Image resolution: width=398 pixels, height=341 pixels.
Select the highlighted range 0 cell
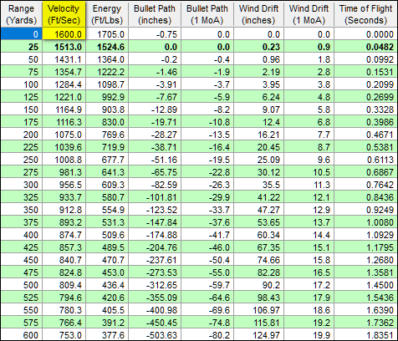coord(22,34)
